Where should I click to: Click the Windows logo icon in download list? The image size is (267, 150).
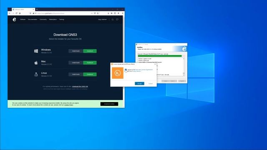[36, 51]
